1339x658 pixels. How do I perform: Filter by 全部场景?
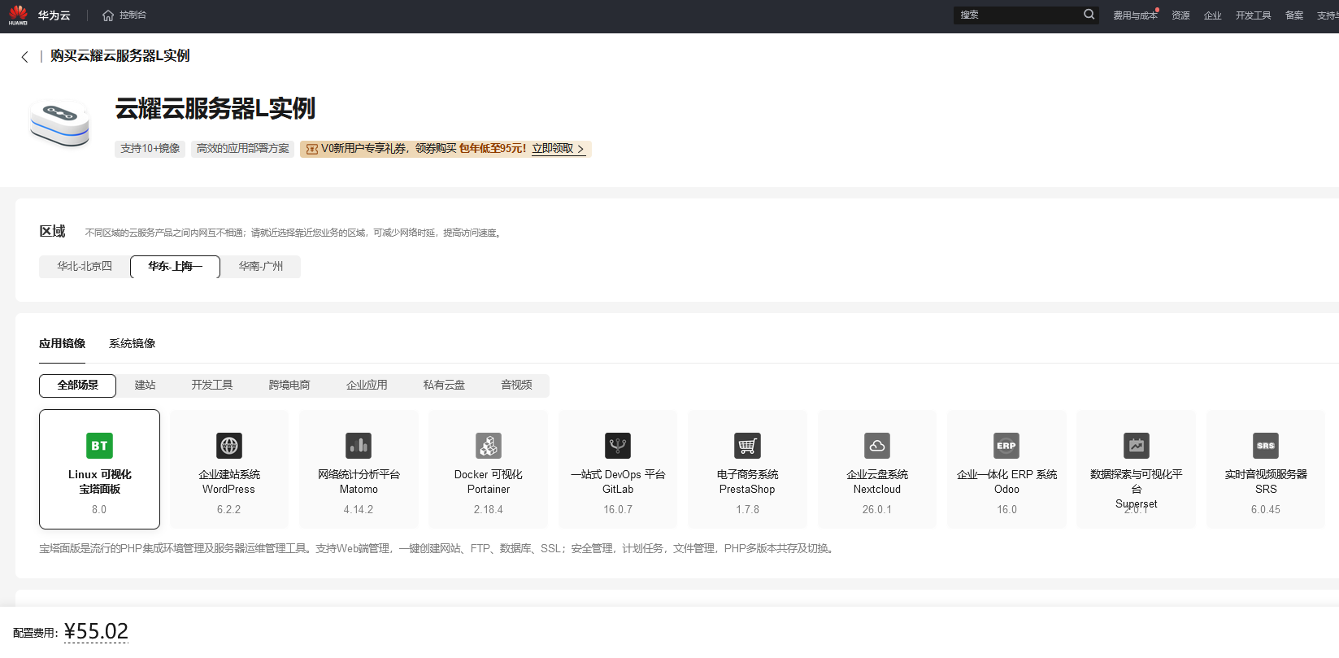click(77, 386)
